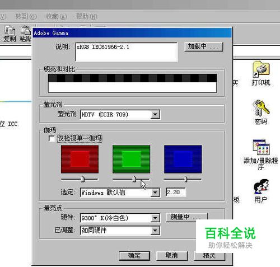This screenshot has width=280, height=267.
Task: Click the 取消 (Cancel) button
Action: pos(172,255)
